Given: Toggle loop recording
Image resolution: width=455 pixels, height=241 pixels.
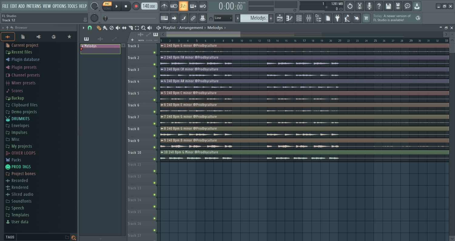Looking at the screenshot, I should click(203, 6).
